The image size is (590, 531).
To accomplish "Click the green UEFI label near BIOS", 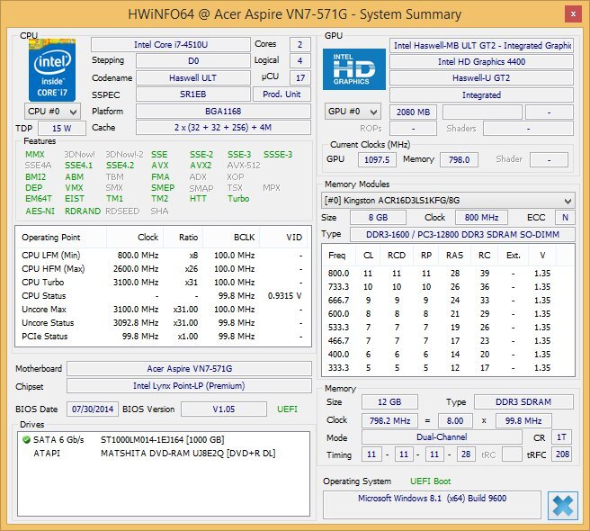I will (x=287, y=409).
